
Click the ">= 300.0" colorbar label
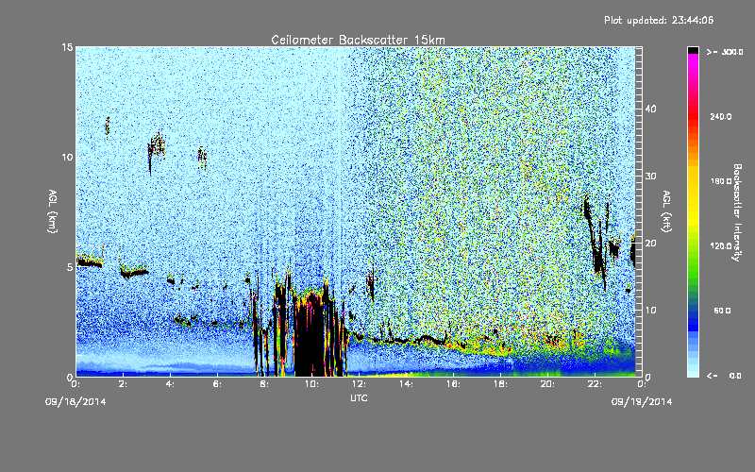(725, 52)
